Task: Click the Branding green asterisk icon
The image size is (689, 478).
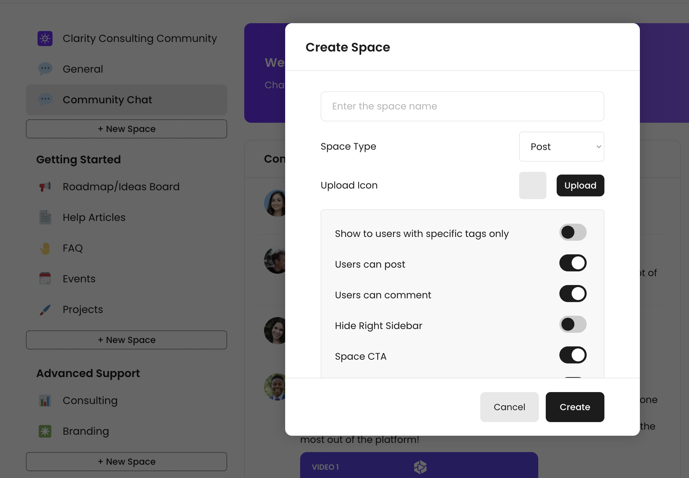Action: 45,431
